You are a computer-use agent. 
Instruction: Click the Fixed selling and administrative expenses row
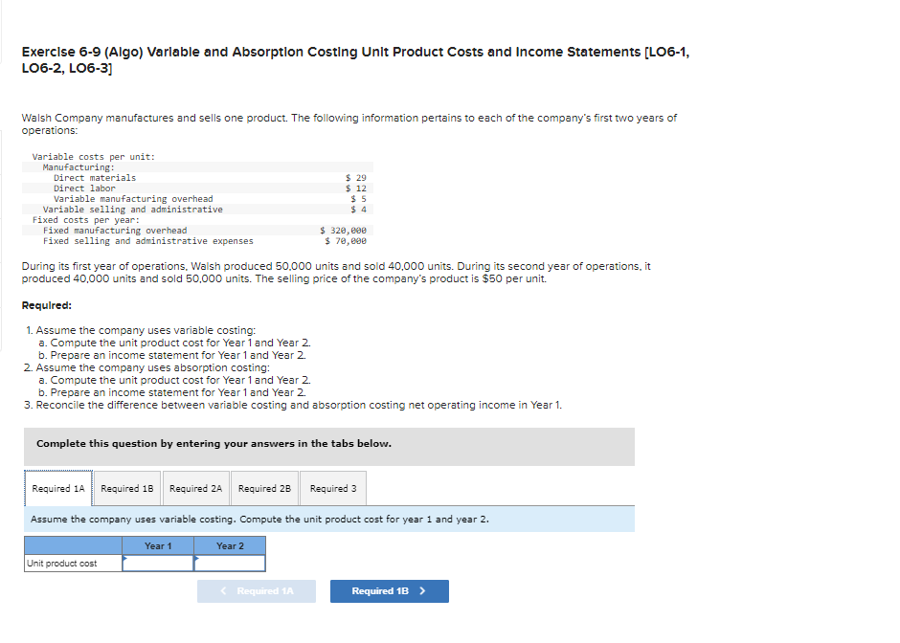197,241
